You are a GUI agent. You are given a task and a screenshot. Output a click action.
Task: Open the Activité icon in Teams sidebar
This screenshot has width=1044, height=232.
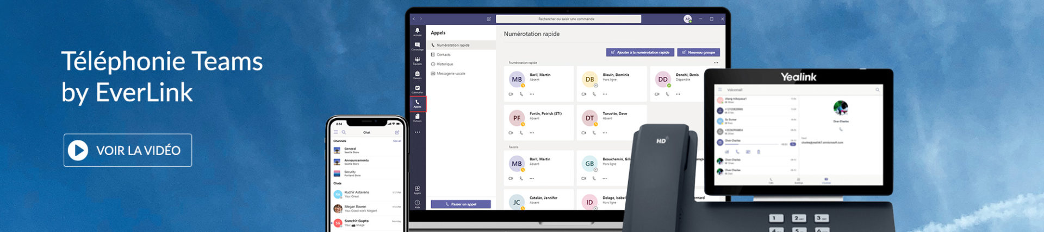click(417, 32)
